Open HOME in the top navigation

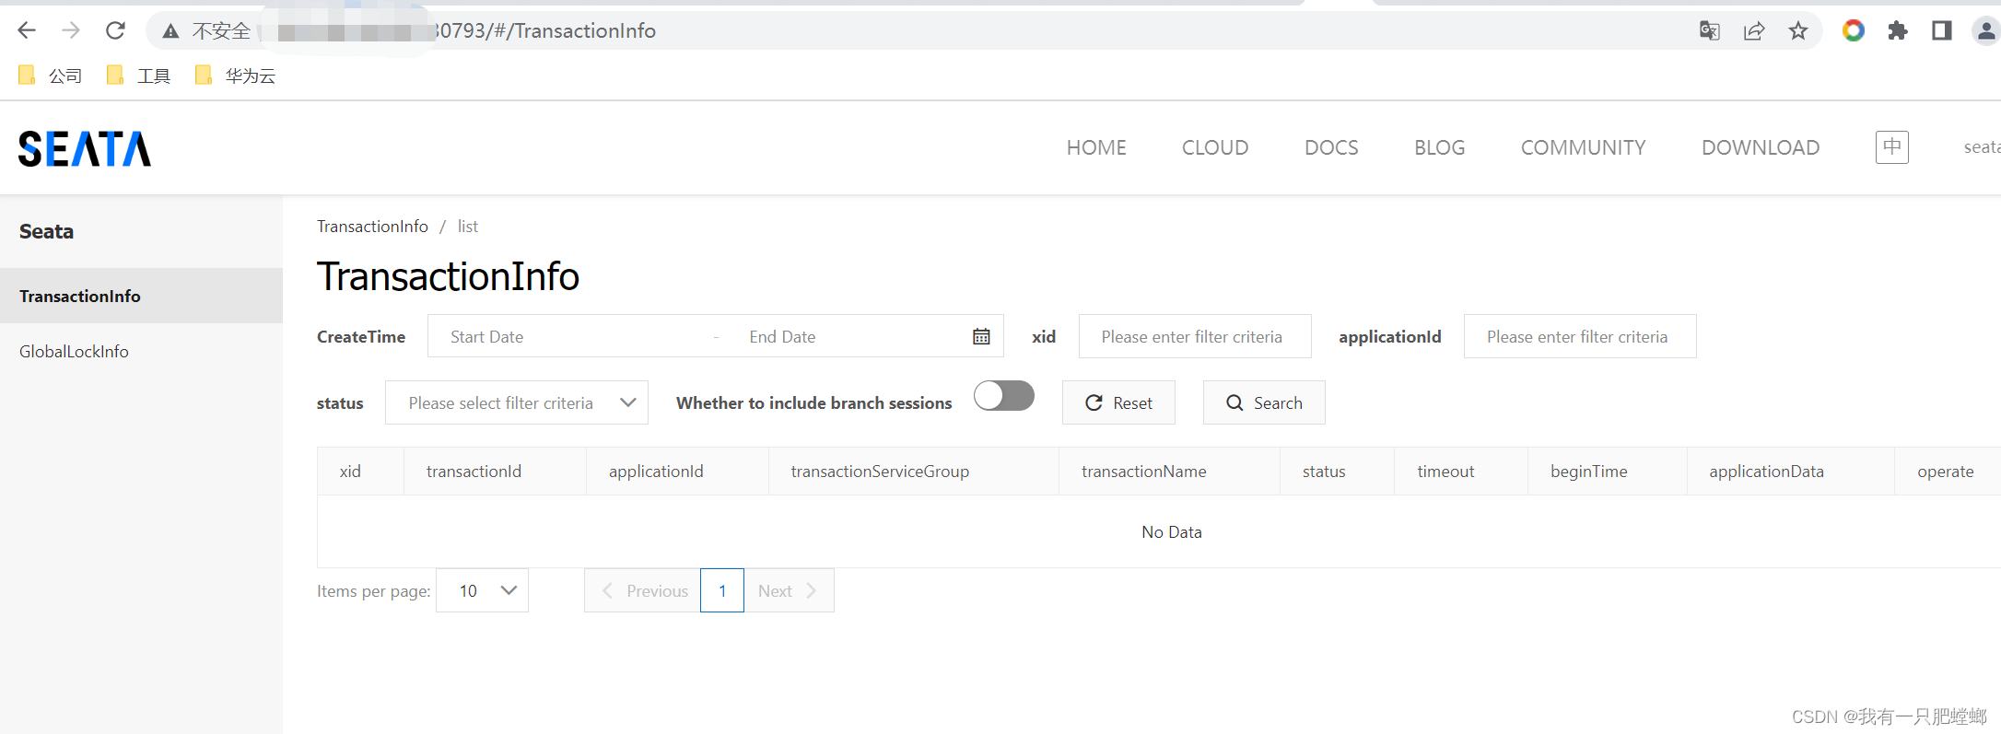(x=1096, y=147)
